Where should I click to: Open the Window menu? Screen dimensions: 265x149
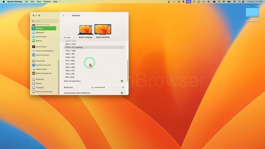coord(47,2)
